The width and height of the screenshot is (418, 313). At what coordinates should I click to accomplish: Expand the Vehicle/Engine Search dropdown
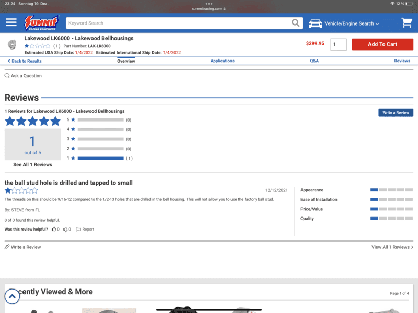click(352, 23)
